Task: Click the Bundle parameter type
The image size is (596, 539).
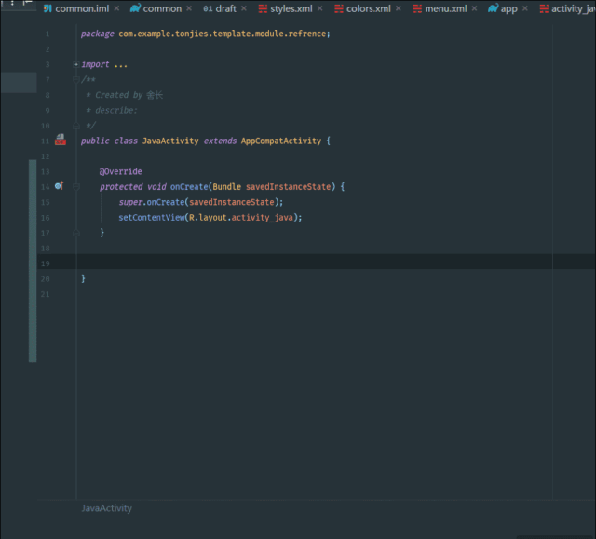Action: [226, 187]
